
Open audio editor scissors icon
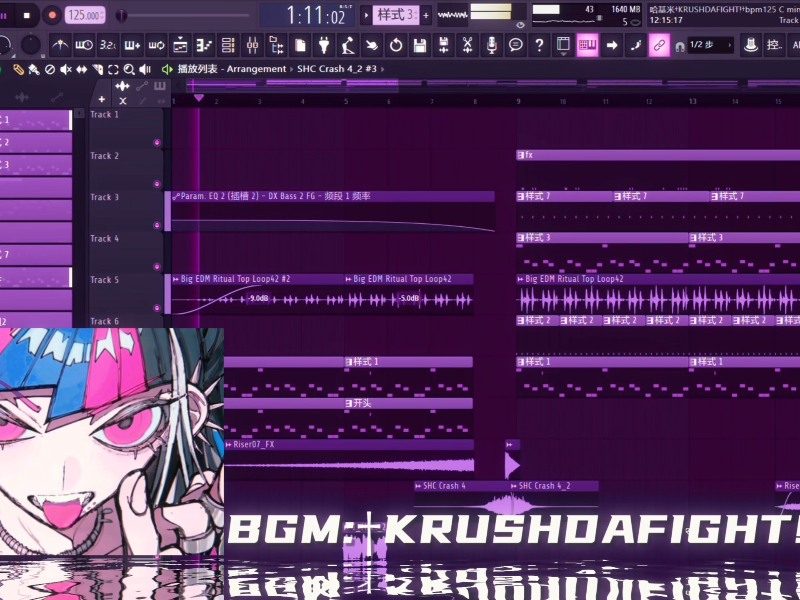pyautogui.click(x=467, y=45)
